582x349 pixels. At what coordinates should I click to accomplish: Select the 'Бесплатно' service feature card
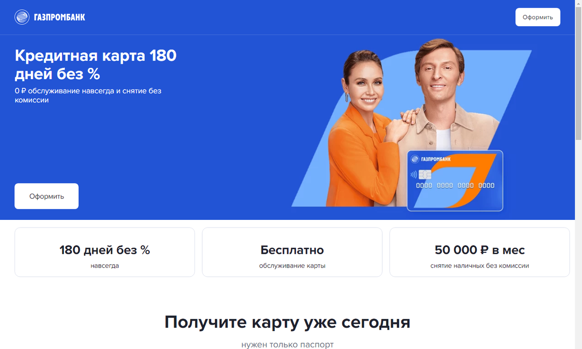coord(292,252)
